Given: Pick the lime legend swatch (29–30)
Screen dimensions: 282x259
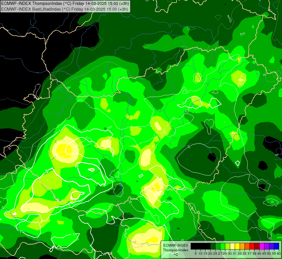Looking at the screenshot, I should click(x=228, y=246).
